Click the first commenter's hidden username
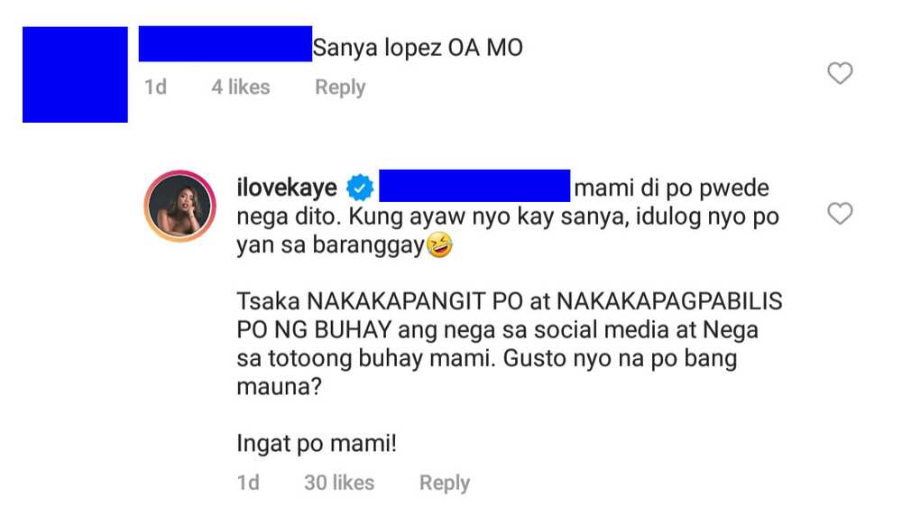902x525 pixels. coord(225,43)
